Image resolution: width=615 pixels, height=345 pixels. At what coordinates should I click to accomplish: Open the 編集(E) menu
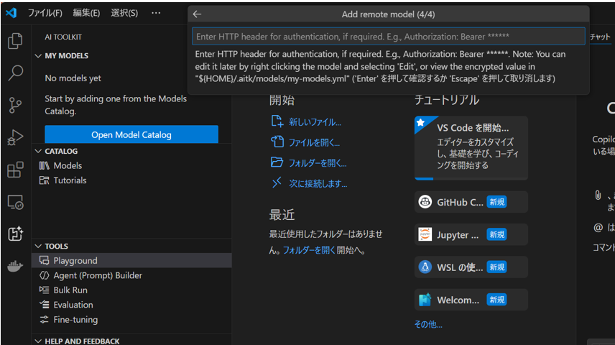click(x=86, y=13)
